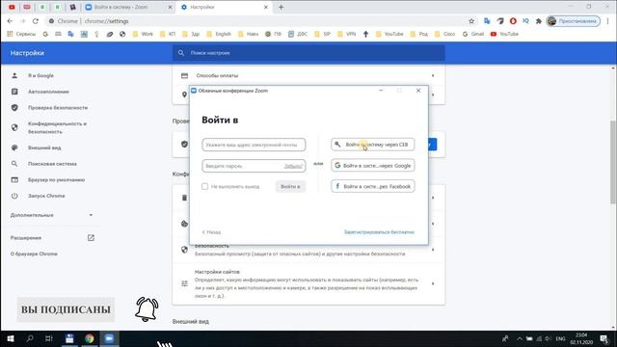This screenshot has width=617, height=347.
Task: Click the password field in Zoom
Action: (x=254, y=166)
